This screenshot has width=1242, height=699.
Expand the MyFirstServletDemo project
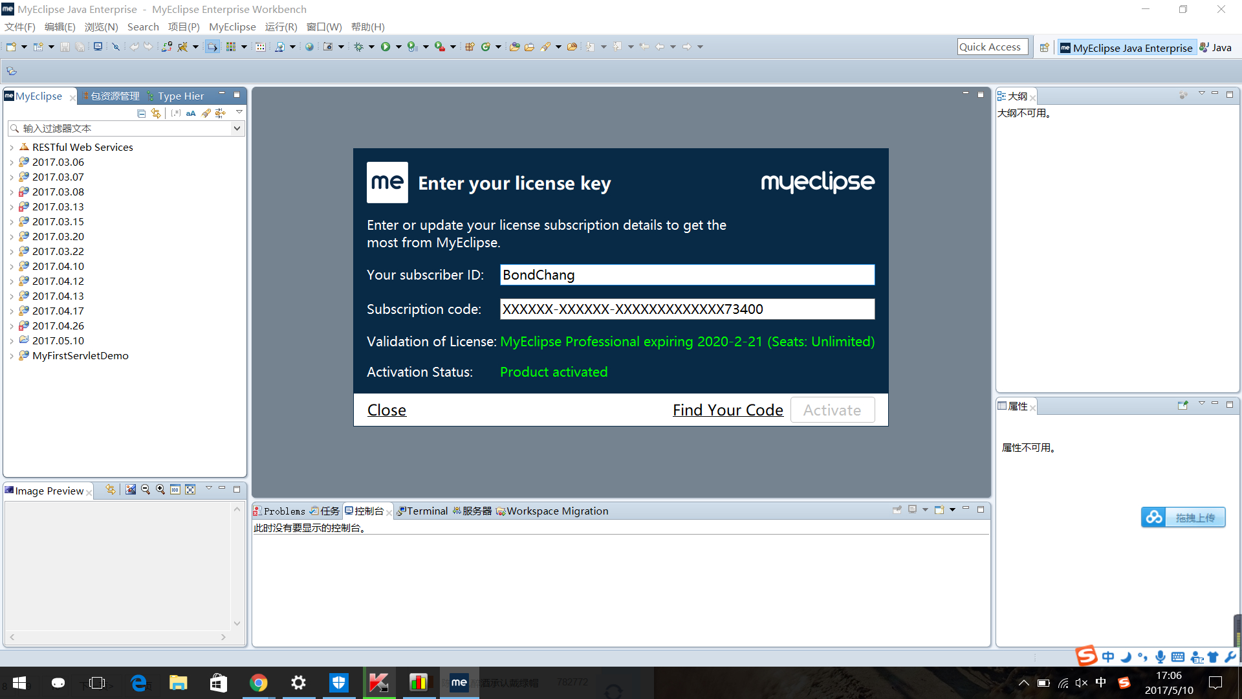click(x=12, y=356)
